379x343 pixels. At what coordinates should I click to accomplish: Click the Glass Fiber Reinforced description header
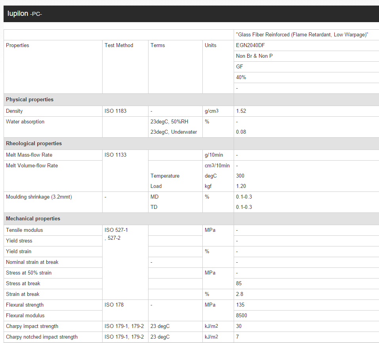tap(302, 35)
